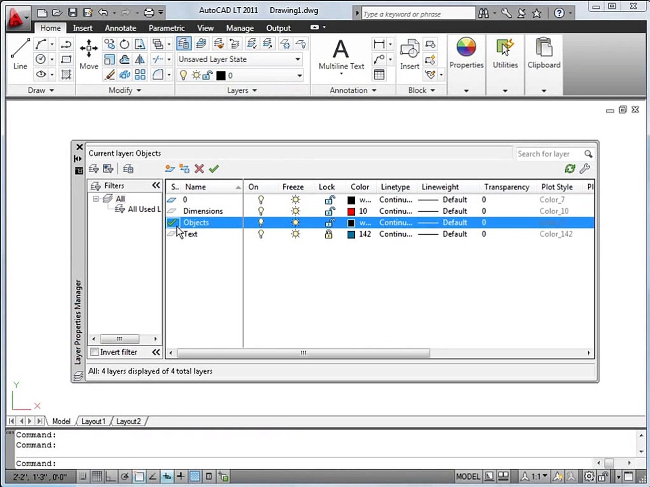
Task: Click the Linetype column header
Action: (x=395, y=187)
